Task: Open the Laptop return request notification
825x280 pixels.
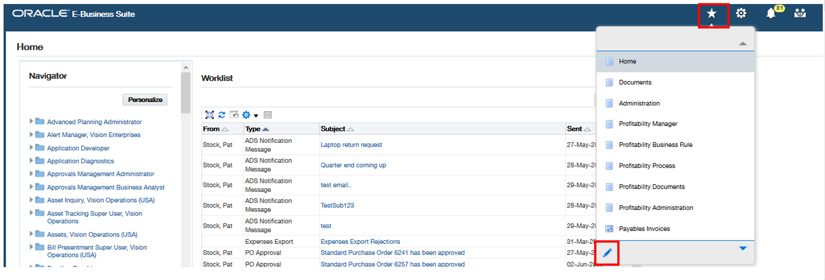Action: click(351, 145)
